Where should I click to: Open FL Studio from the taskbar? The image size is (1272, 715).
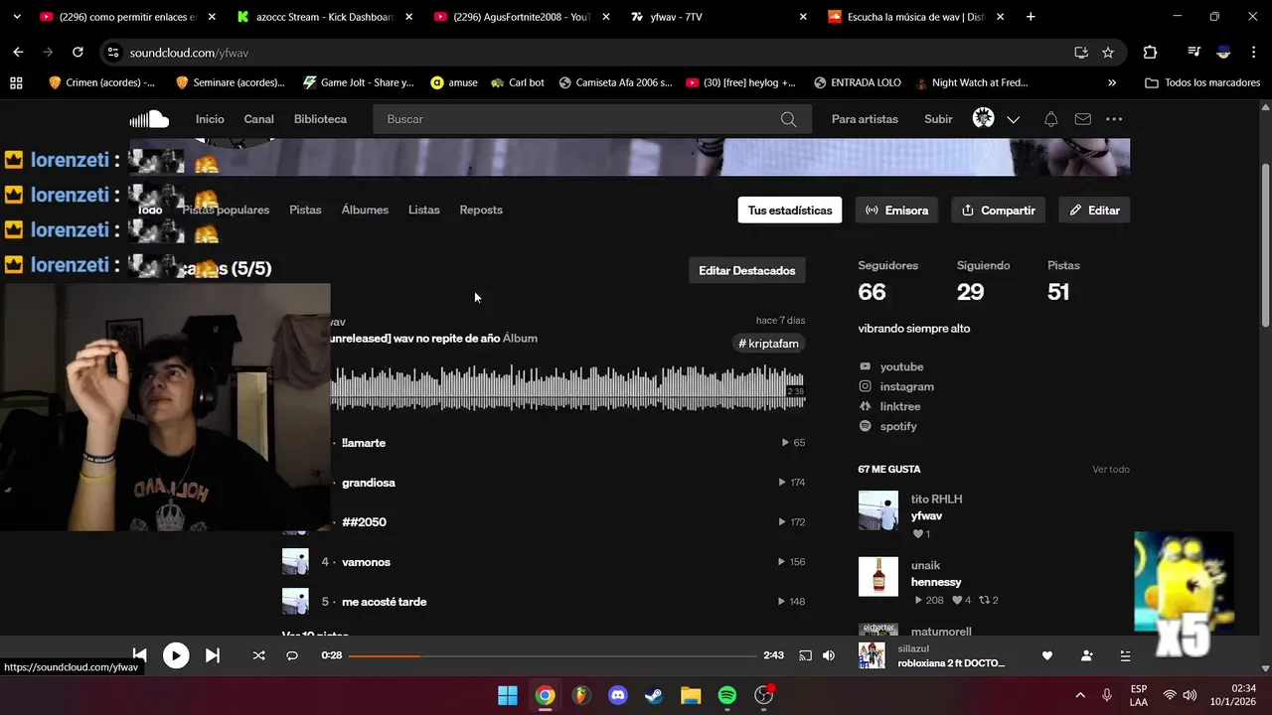tap(580, 695)
